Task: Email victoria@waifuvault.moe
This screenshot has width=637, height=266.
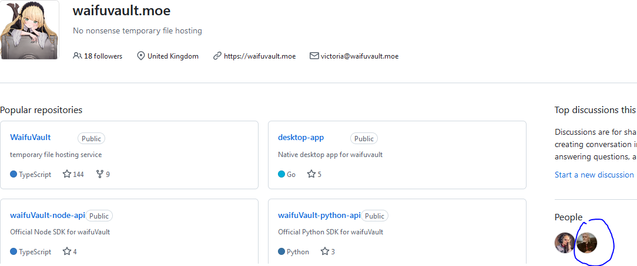Action: pos(360,56)
